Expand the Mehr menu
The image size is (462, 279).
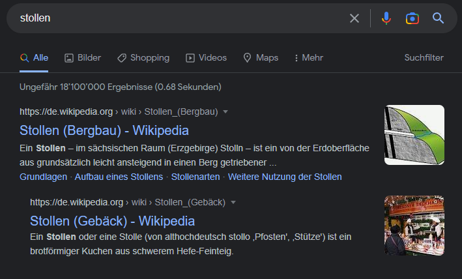pos(309,58)
